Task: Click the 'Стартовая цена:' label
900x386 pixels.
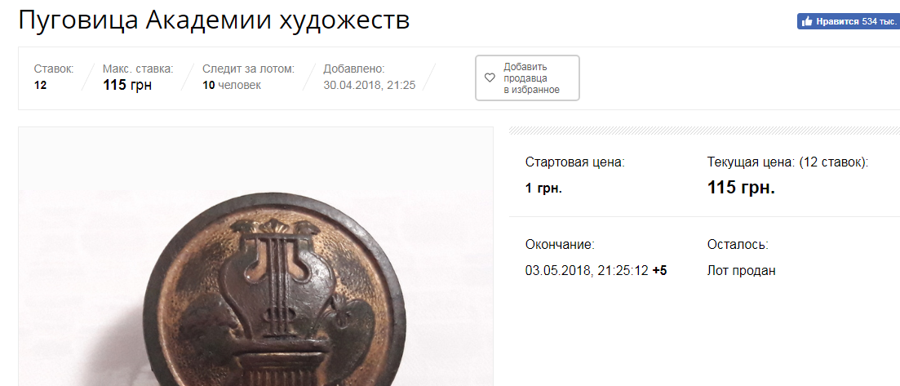Action: coord(574,162)
